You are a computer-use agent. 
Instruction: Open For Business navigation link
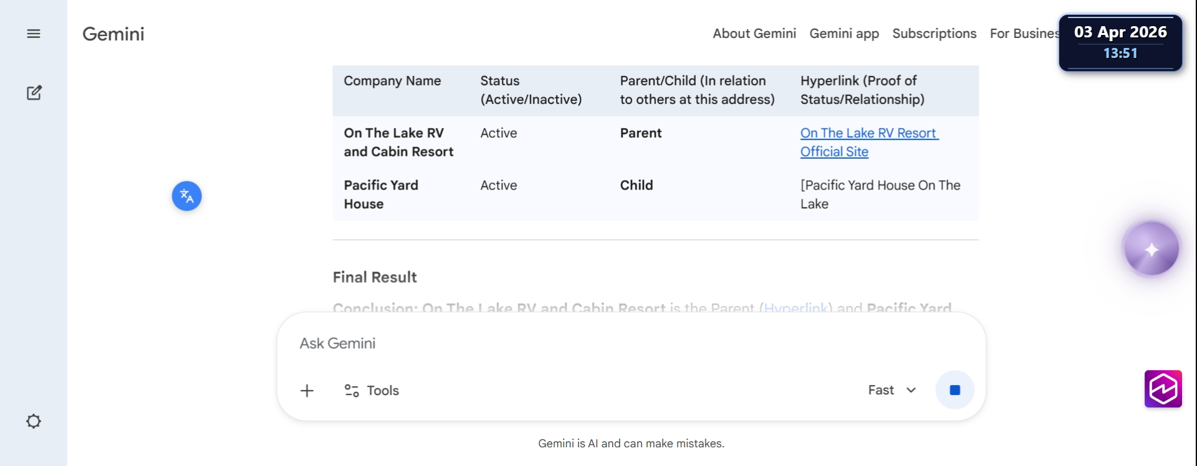(1024, 34)
